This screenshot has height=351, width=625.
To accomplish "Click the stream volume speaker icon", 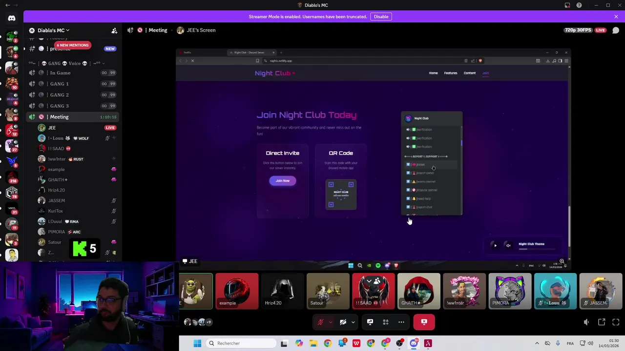I will pyautogui.click(x=586, y=322).
